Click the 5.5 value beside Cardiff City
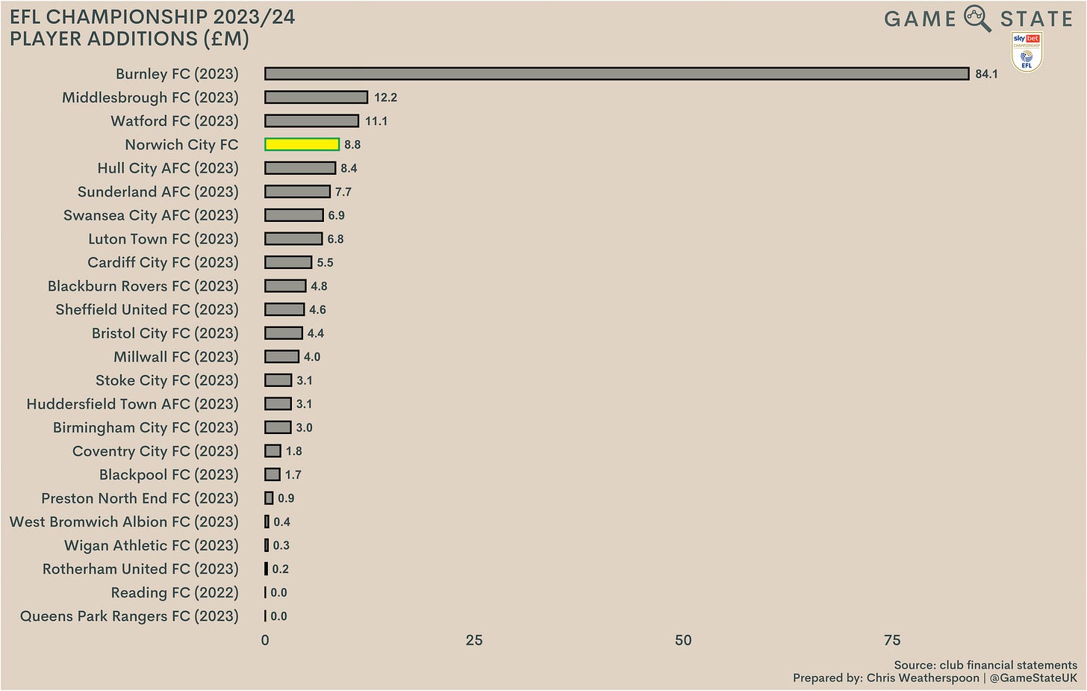Viewport: 1087px width, 691px height. [x=325, y=262]
